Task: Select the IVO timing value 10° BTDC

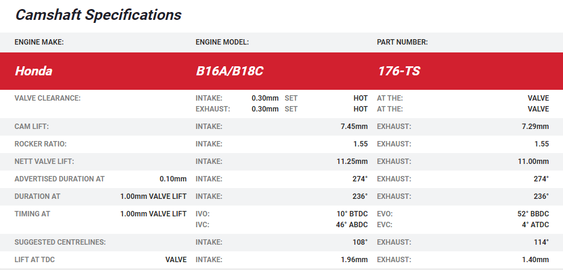Action: (352, 214)
